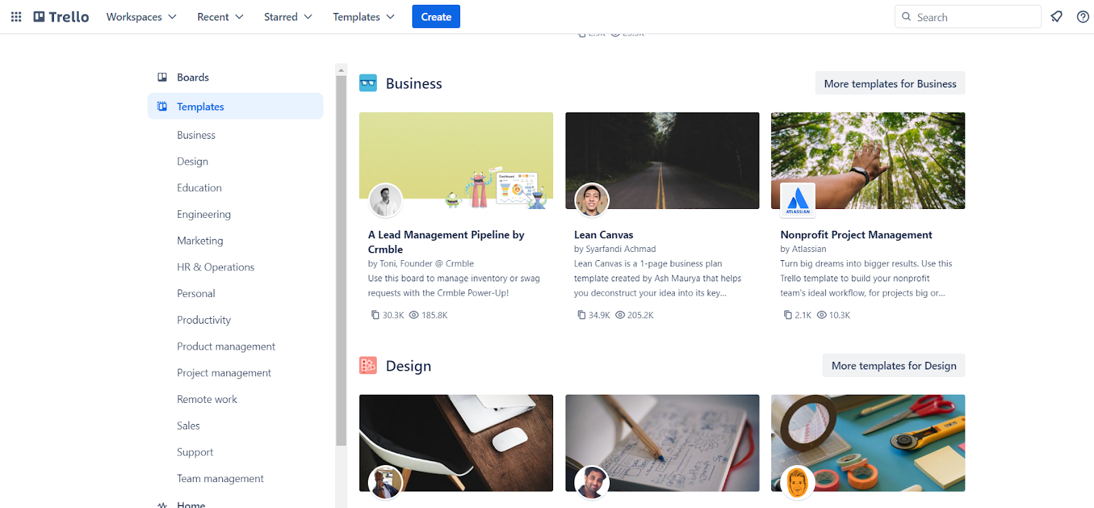Click copies icon beside 2.1K
The height and width of the screenshot is (508, 1094).
[x=788, y=315]
